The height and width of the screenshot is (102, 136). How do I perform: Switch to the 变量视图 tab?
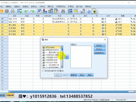tap(10, 95)
